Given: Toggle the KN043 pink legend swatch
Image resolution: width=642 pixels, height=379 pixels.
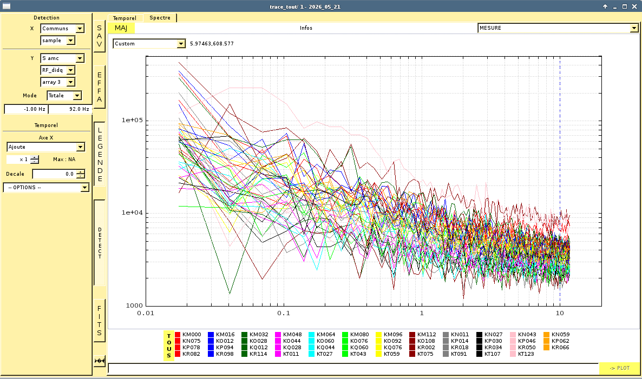Looking at the screenshot, I should point(513,335).
